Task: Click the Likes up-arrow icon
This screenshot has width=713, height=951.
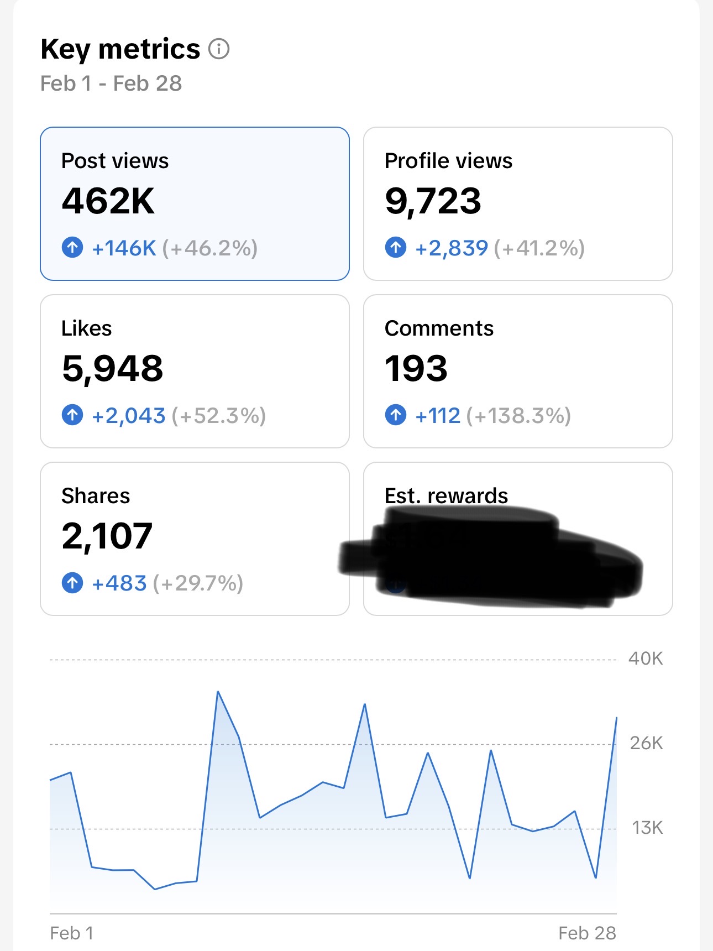Action: [x=72, y=415]
